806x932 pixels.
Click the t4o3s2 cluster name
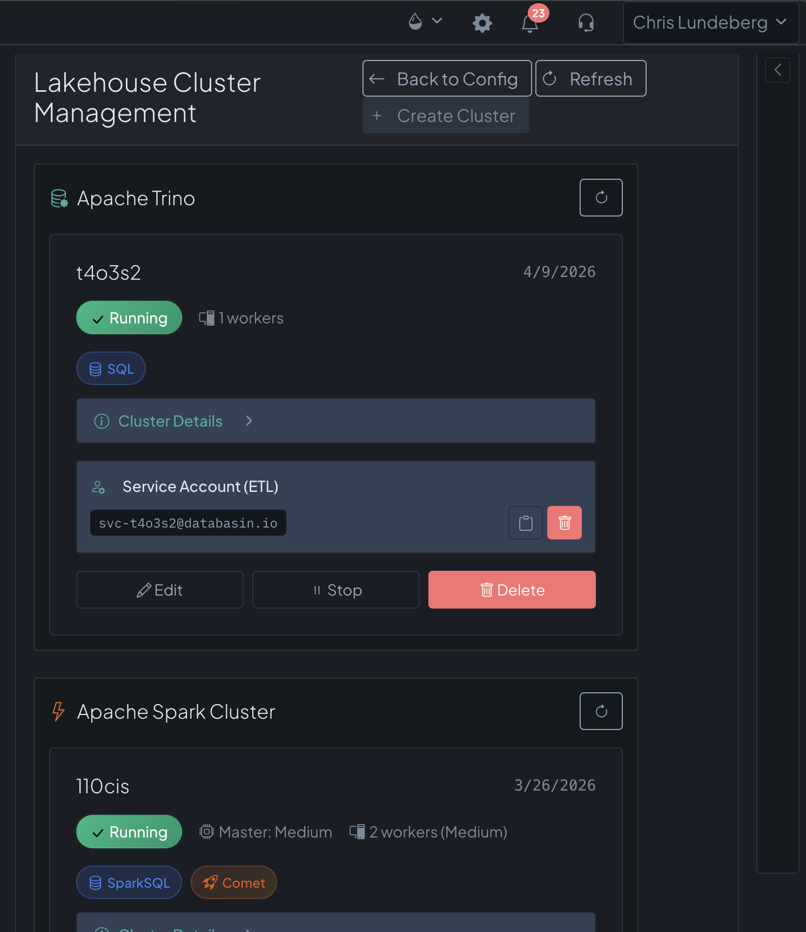pyautogui.click(x=109, y=273)
